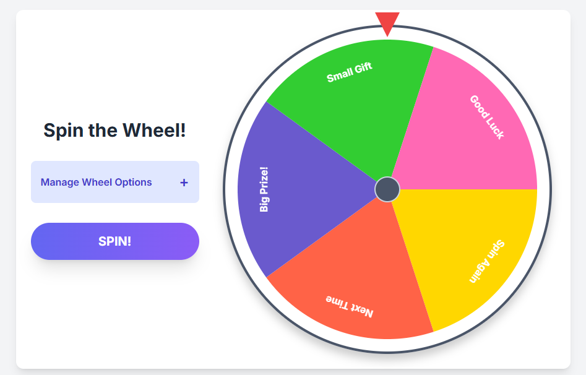Pick the yellow wheel segment
Image resolution: width=586 pixels, height=375 pixels.
click(x=470, y=241)
